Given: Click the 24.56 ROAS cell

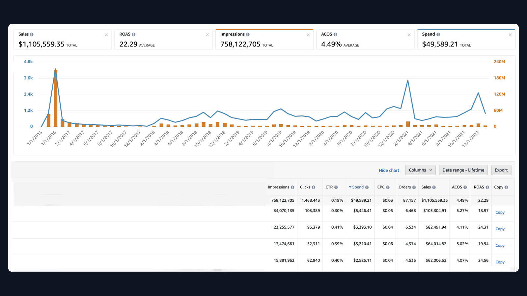Looking at the screenshot, I should point(483,260).
